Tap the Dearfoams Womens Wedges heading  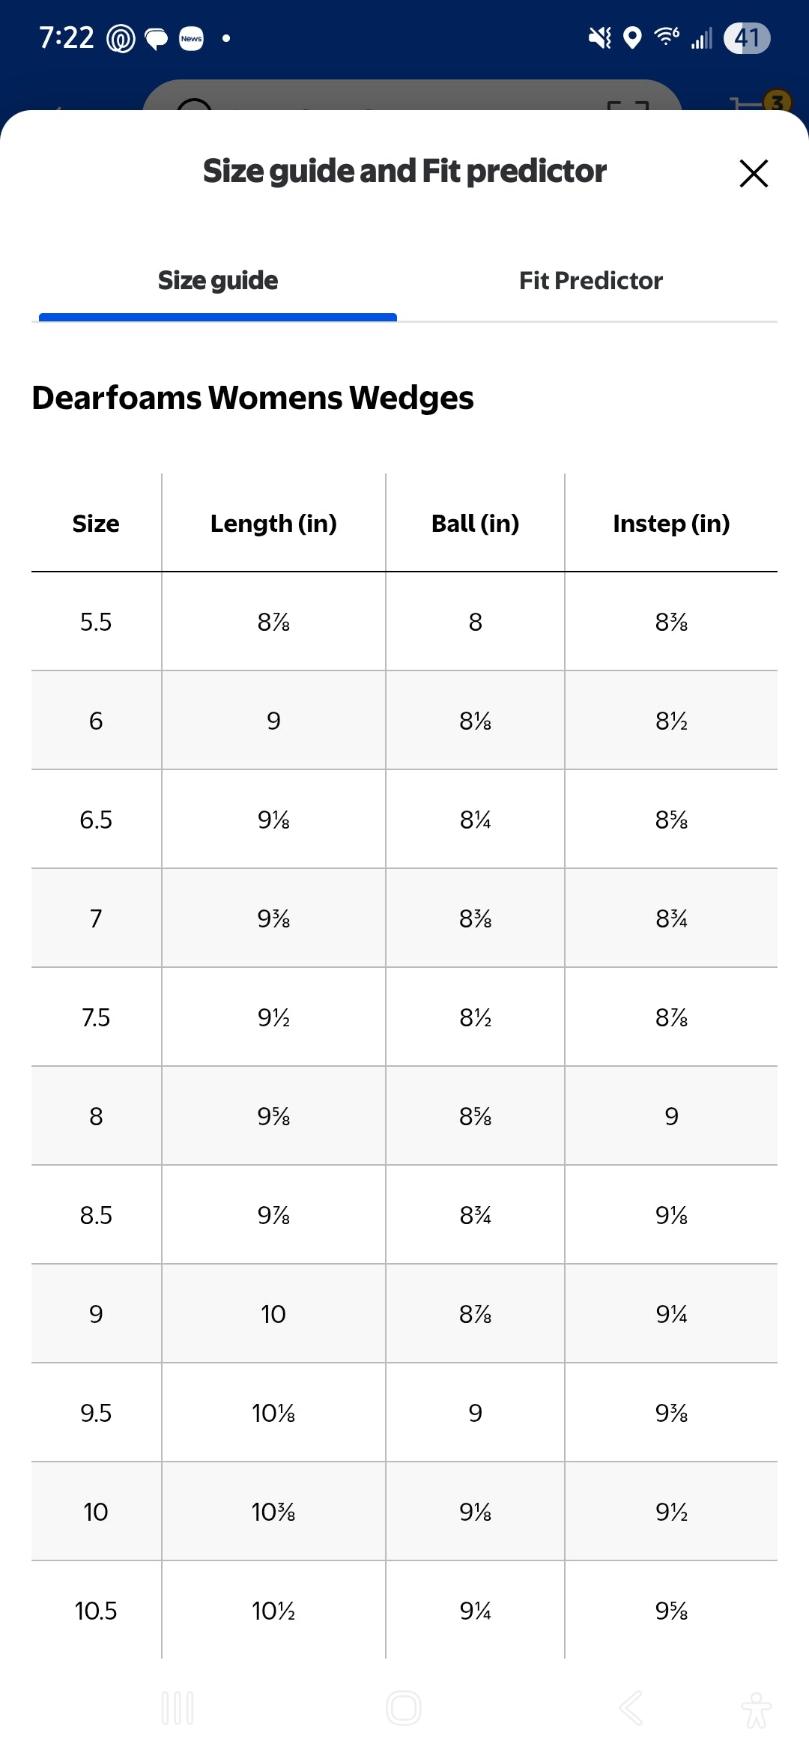click(x=252, y=398)
